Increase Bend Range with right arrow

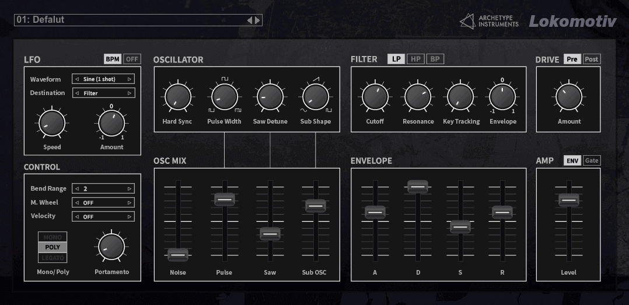coord(129,189)
